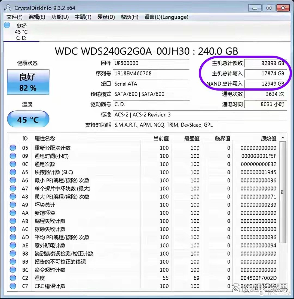Open the 编辑(E) menu
Viewport: 294px width, 299px height.
37,17
